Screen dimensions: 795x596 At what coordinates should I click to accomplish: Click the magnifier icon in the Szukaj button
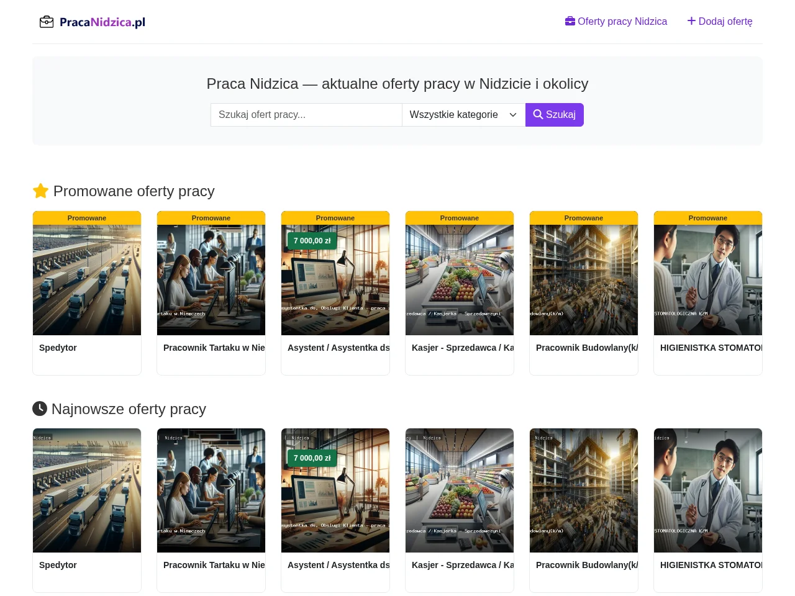[538, 114]
